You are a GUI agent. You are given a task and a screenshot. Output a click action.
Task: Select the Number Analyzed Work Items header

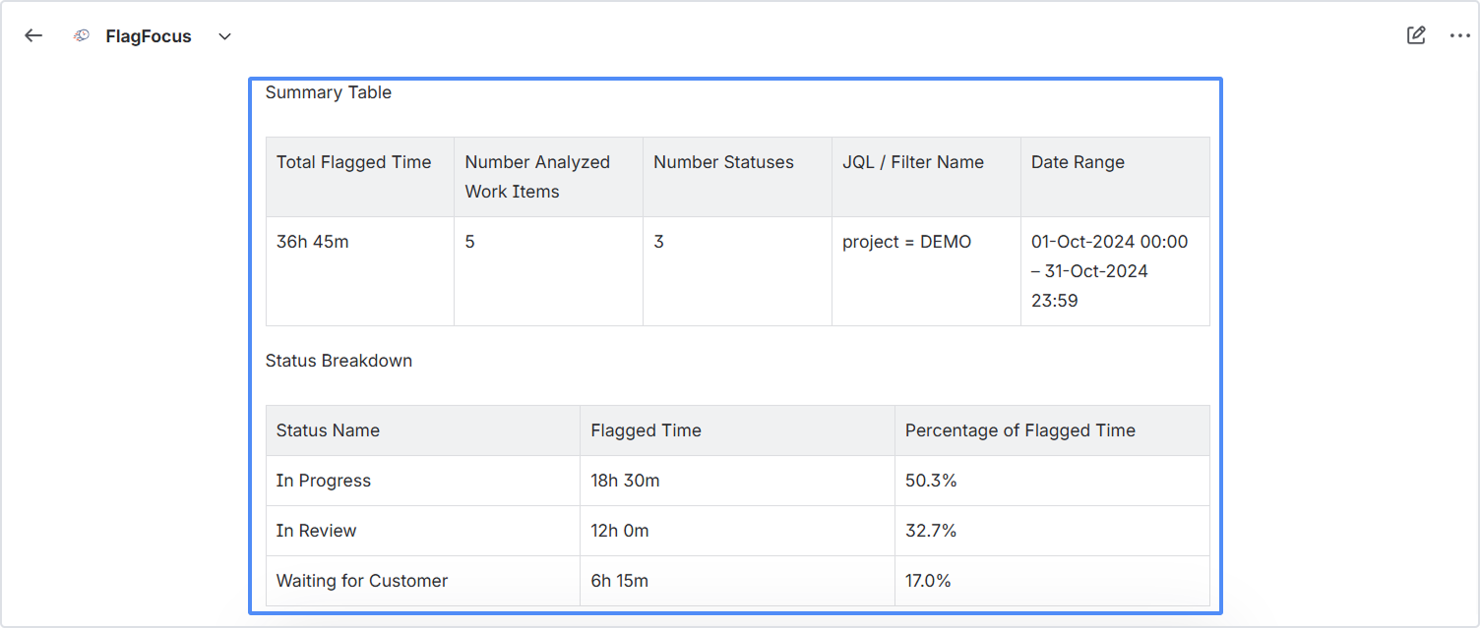click(548, 177)
